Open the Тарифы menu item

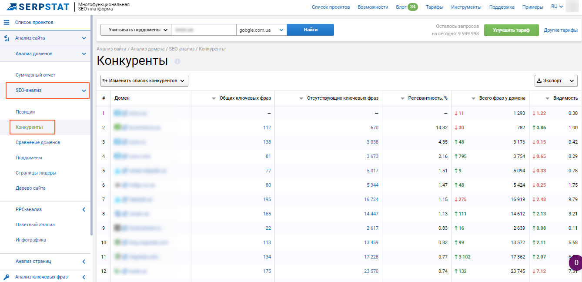pyautogui.click(x=435, y=7)
